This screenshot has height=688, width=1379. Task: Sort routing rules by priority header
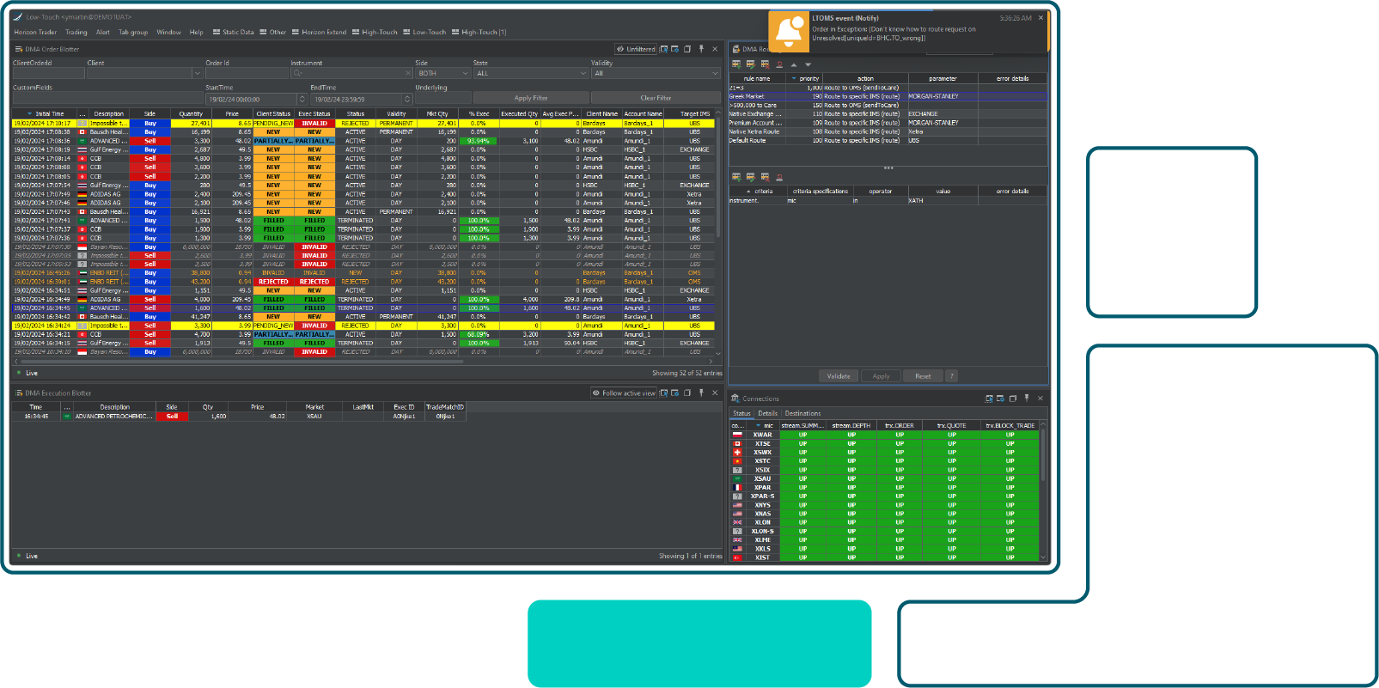805,78
